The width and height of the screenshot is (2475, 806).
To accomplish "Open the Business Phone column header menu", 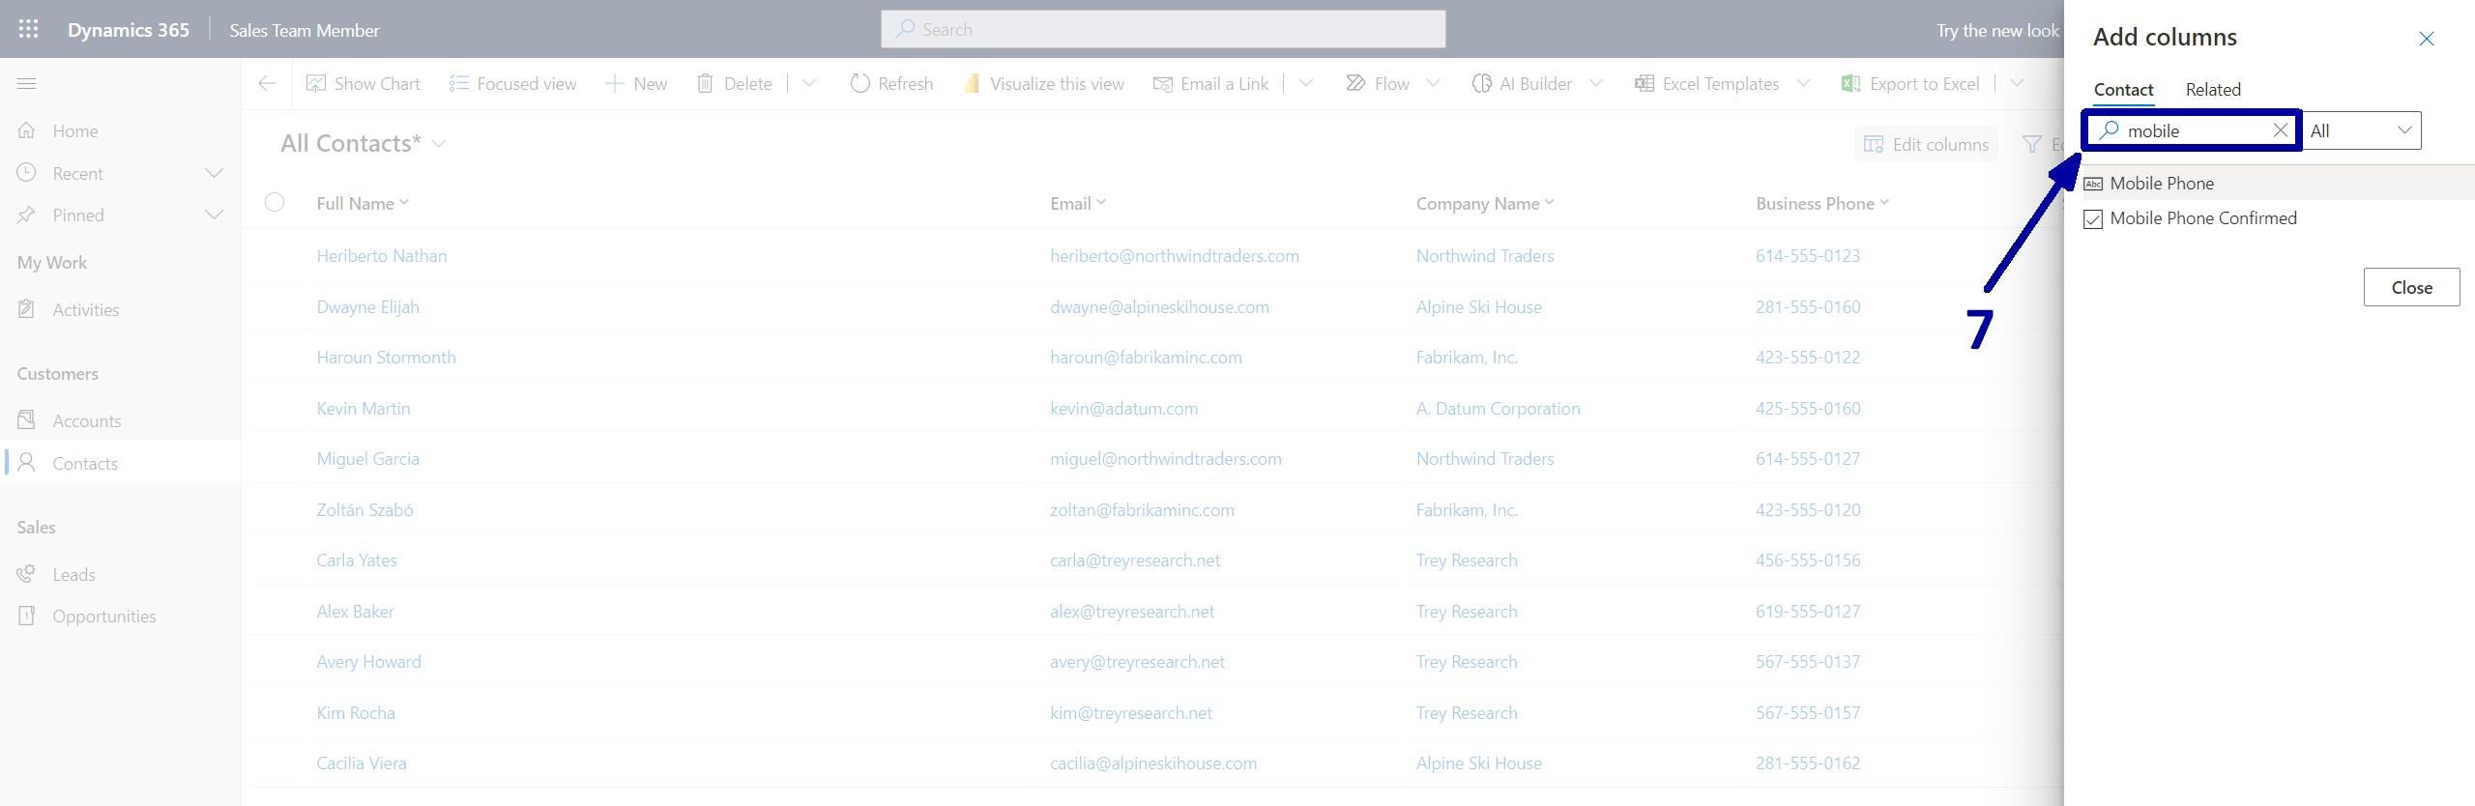I will pos(1822,203).
